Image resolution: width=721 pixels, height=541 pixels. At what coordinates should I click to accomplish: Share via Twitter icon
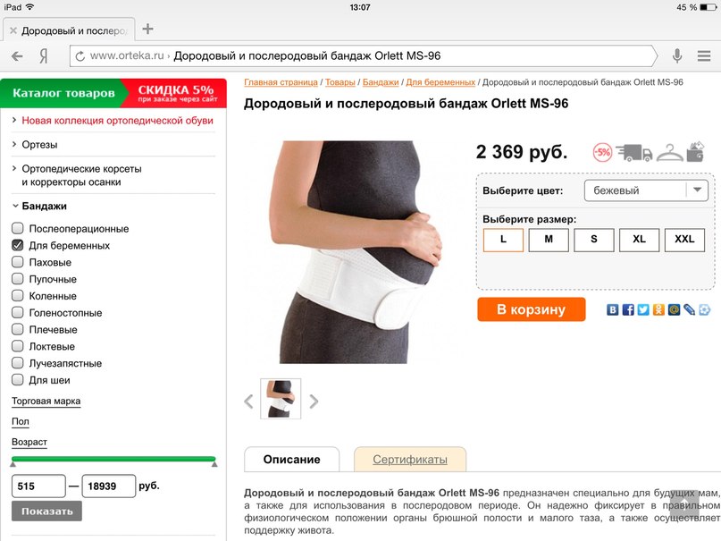point(643,309)
